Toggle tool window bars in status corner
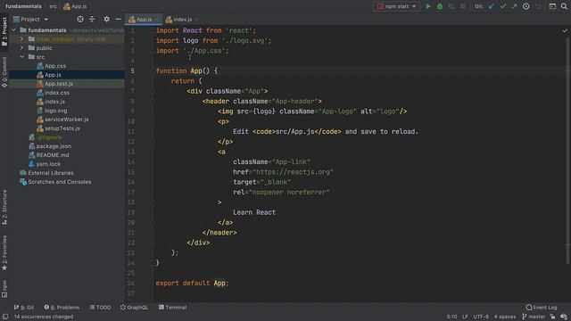This screenshot has height=321, width=571. pos(5,317)
